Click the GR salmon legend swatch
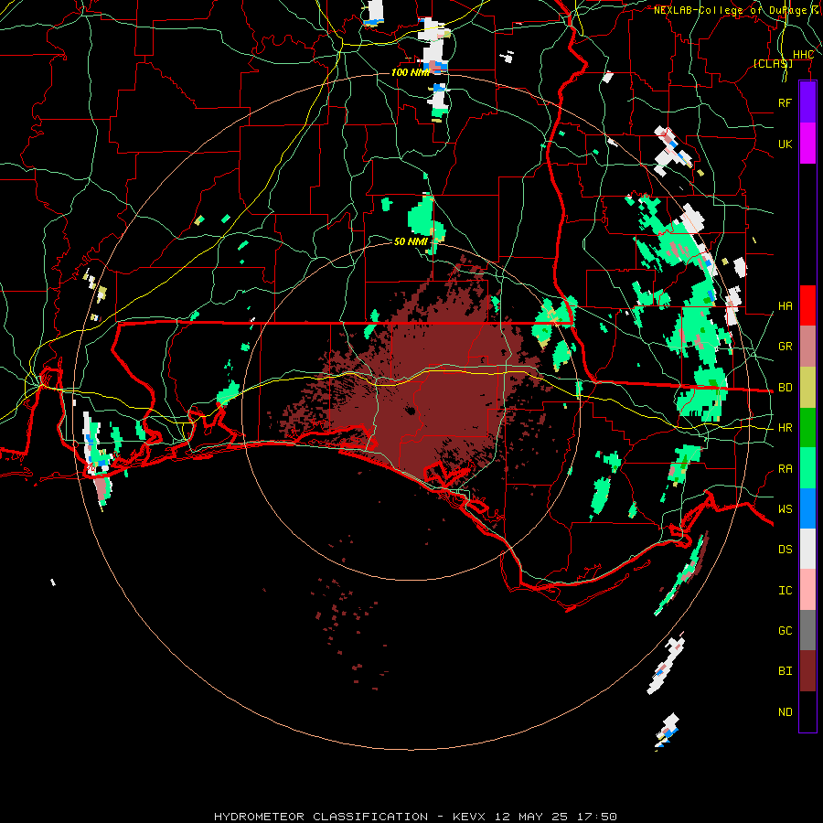 click(x=807, y=346)
